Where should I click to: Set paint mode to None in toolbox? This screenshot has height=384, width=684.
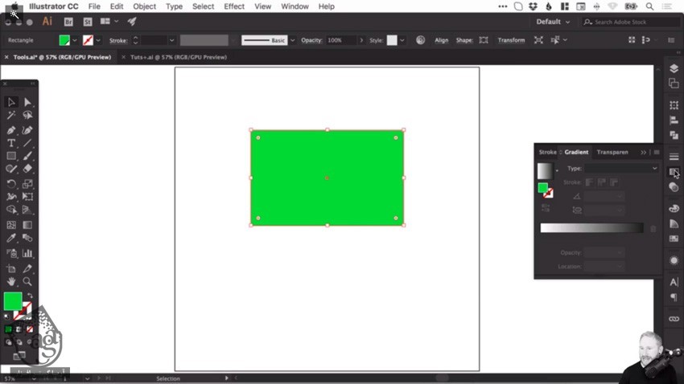tap(30, 329)
